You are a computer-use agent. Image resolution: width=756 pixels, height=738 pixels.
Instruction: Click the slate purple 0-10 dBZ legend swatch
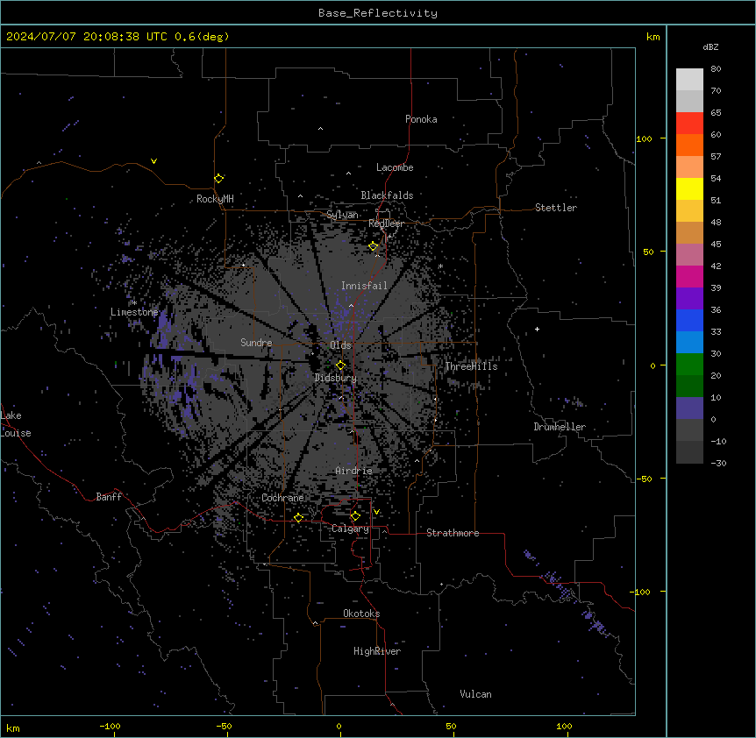689,408
